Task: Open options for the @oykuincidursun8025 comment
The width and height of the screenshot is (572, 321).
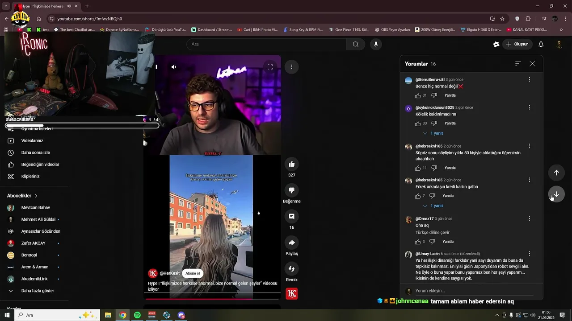Action: 529,107
